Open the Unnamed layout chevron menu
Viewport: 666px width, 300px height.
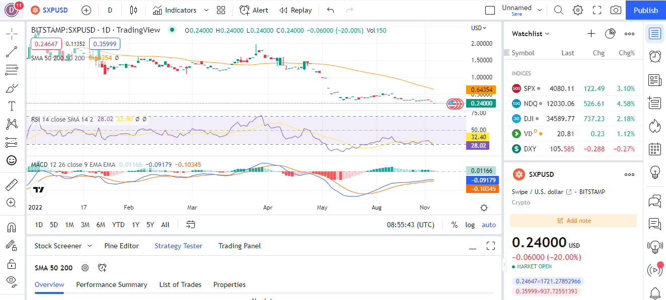click(x=540, y=10)
